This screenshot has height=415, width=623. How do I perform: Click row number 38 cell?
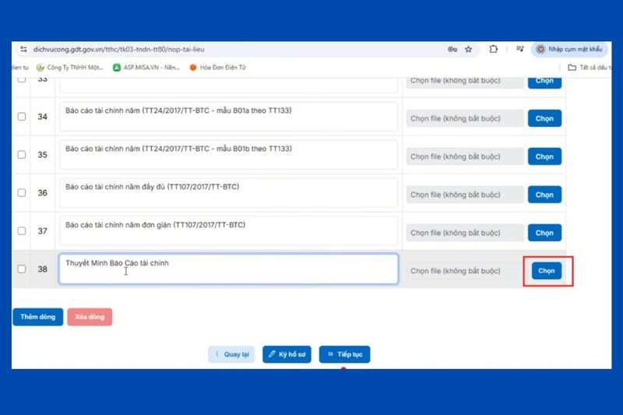coord(43,269)
